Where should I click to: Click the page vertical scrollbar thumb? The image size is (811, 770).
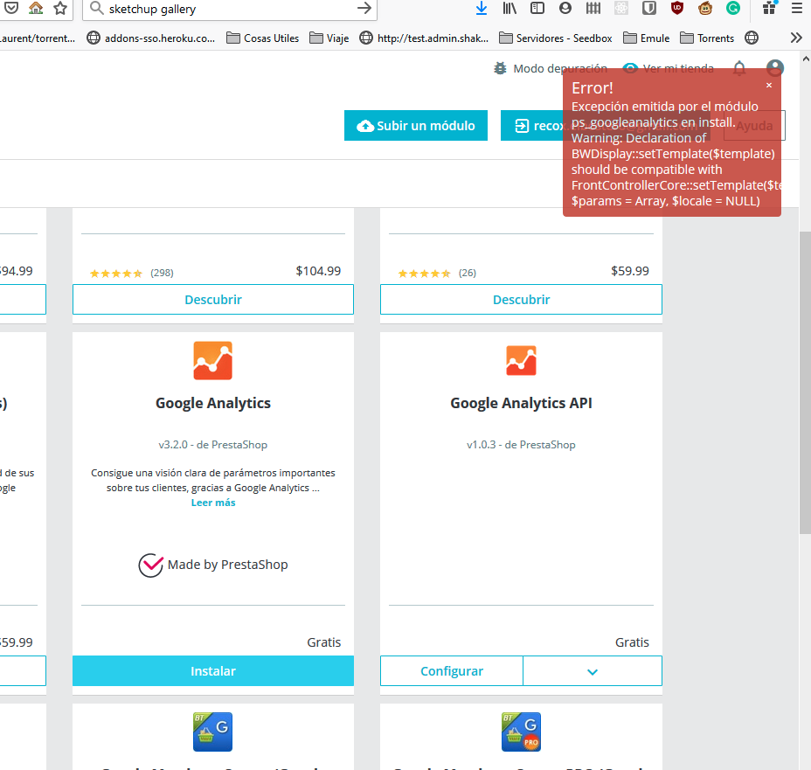coord(805,383)
